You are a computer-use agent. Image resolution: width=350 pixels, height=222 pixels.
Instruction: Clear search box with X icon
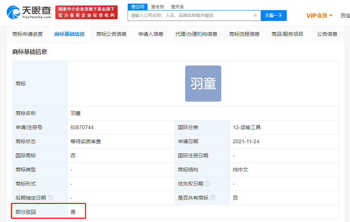(x=255, y=16)
